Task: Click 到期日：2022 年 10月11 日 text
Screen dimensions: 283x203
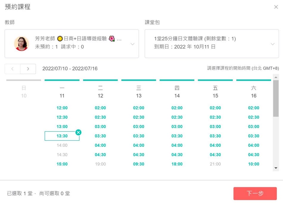Action: (185, 47)
